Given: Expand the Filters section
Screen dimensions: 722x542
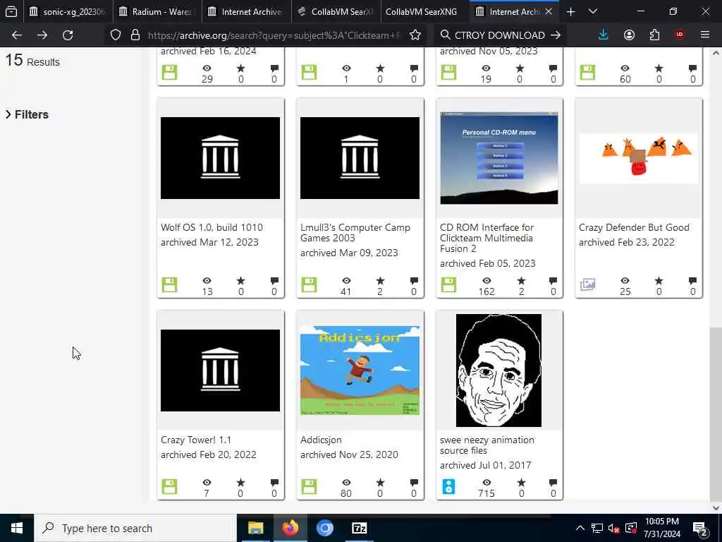Looking at the screenshot, I should (27, 114).
